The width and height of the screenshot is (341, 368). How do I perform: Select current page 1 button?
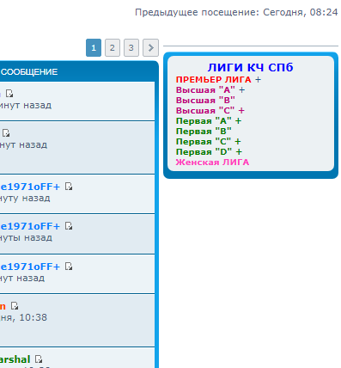click(x=94, y=47)
